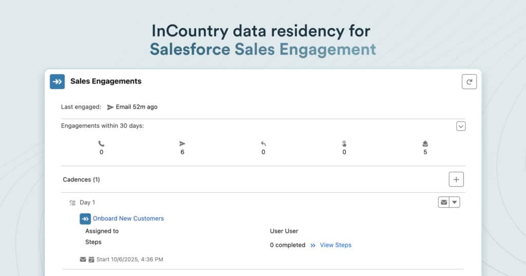The width and height of the screenshot is (526, 276).
Task: Select the emails sent engagement icon
Action: pyautogui.click(x=182, y=144)
